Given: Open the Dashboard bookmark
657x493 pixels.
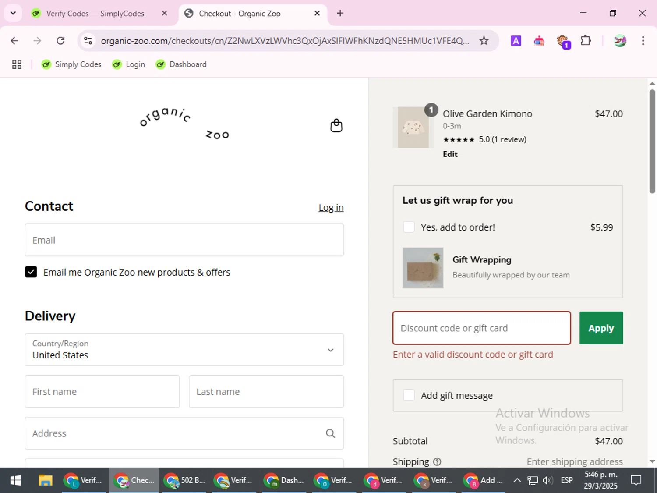Looking at the screenshot, I should (x=181, y=64).
